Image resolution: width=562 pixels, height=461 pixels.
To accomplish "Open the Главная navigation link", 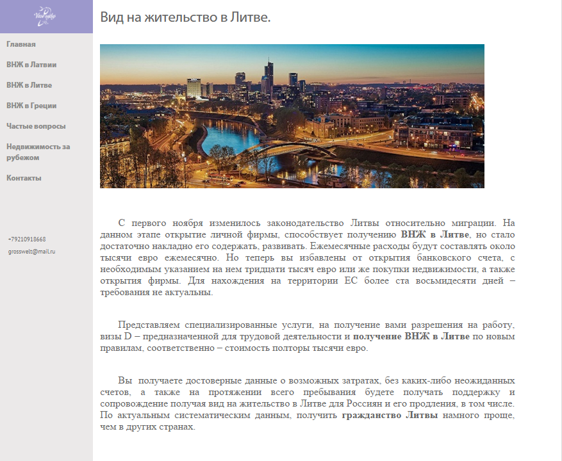I will (x=21, y=44).
